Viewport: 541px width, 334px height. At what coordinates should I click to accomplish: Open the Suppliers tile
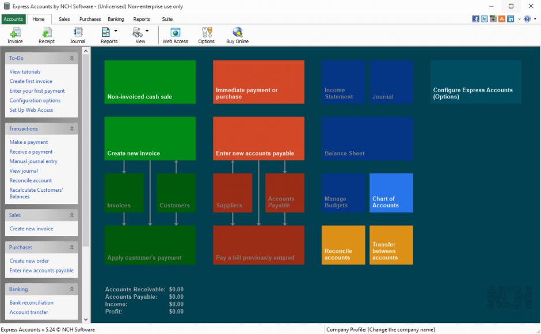point(233,193)
